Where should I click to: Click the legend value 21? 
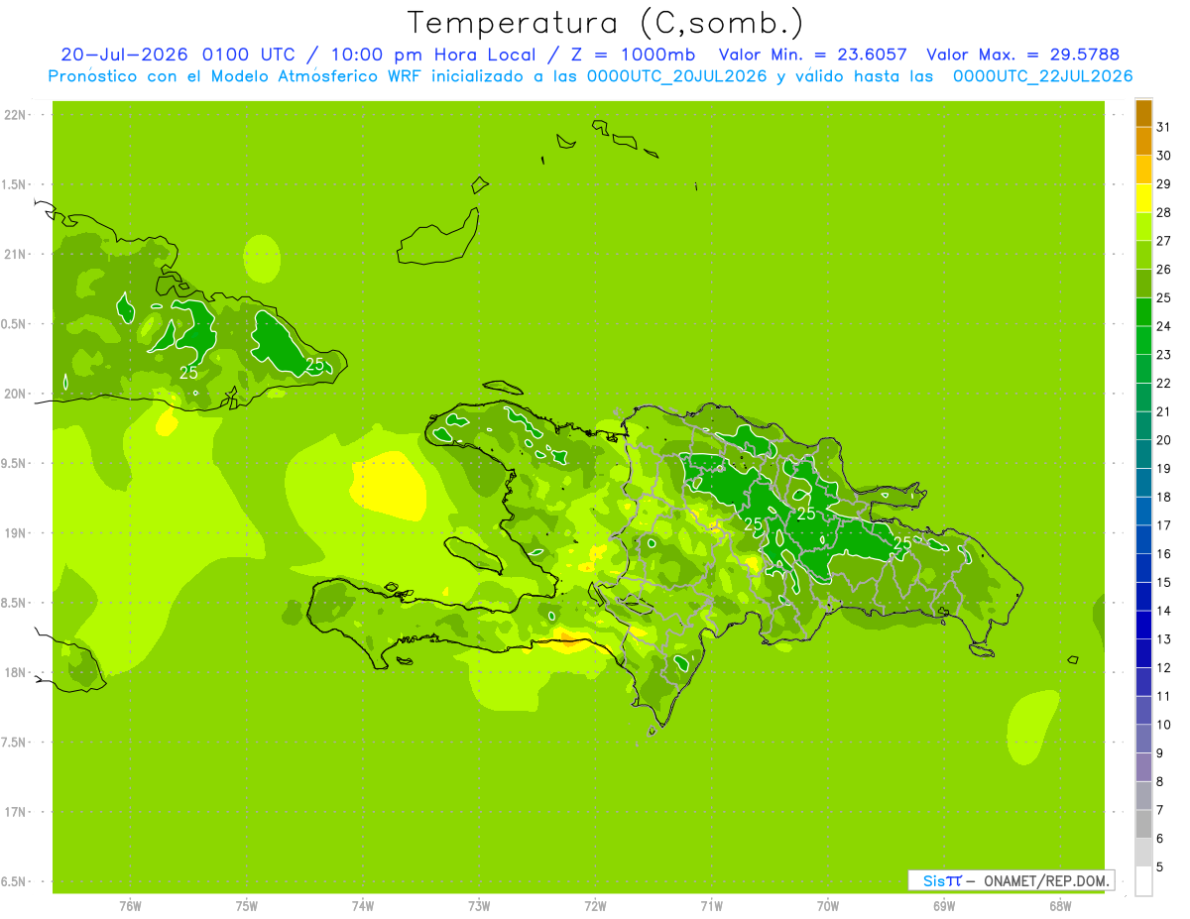pos(1163,411)
